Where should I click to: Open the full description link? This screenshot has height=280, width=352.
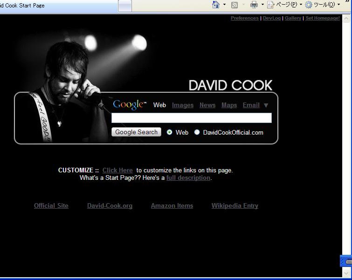[x=188, y=178]
